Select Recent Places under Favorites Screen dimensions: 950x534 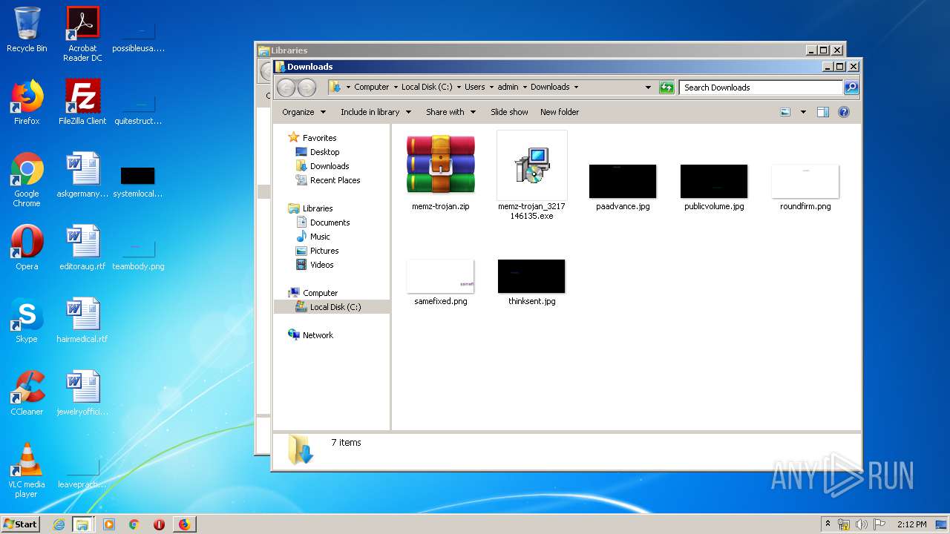click(335, 180)
